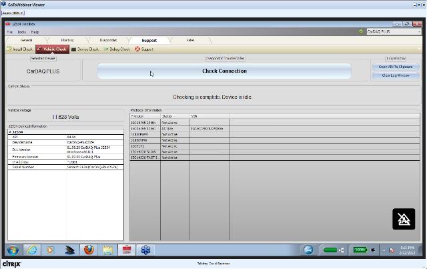Open the Device Check tool
The height and width of the screenshot is (269, 427).
click(x=85, y=49)
